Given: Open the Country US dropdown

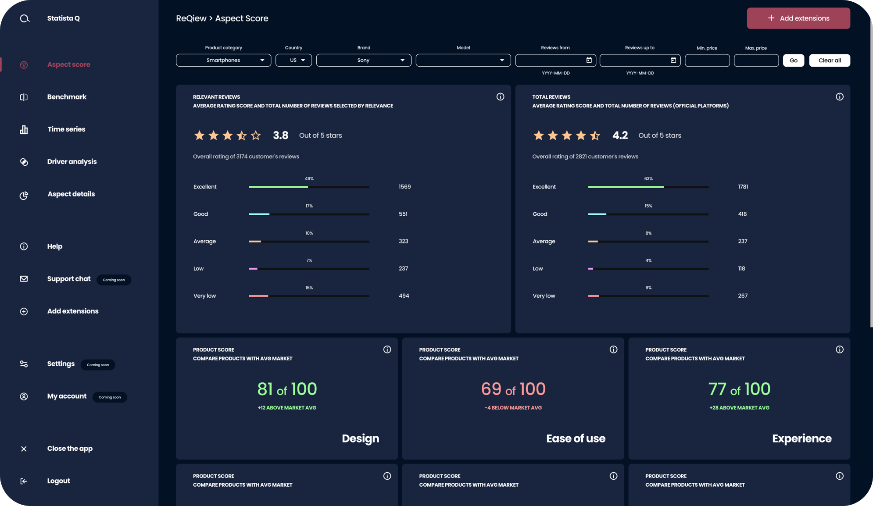Looking at the screenshot, I should 293,60.
